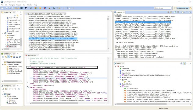Toggle the Pin Console button
Screen dimensions: 193x110
tap(175, 12)
